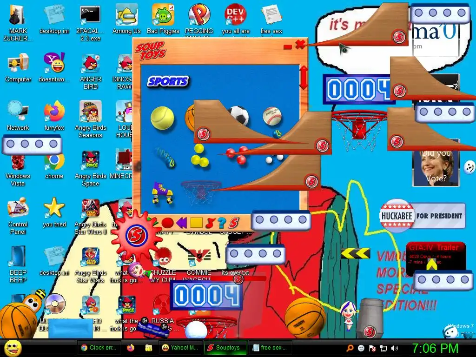Viewport: 476px width, 357px height.
Task: Grab the three yellow balls toy
Action: (x=200, y=156)
